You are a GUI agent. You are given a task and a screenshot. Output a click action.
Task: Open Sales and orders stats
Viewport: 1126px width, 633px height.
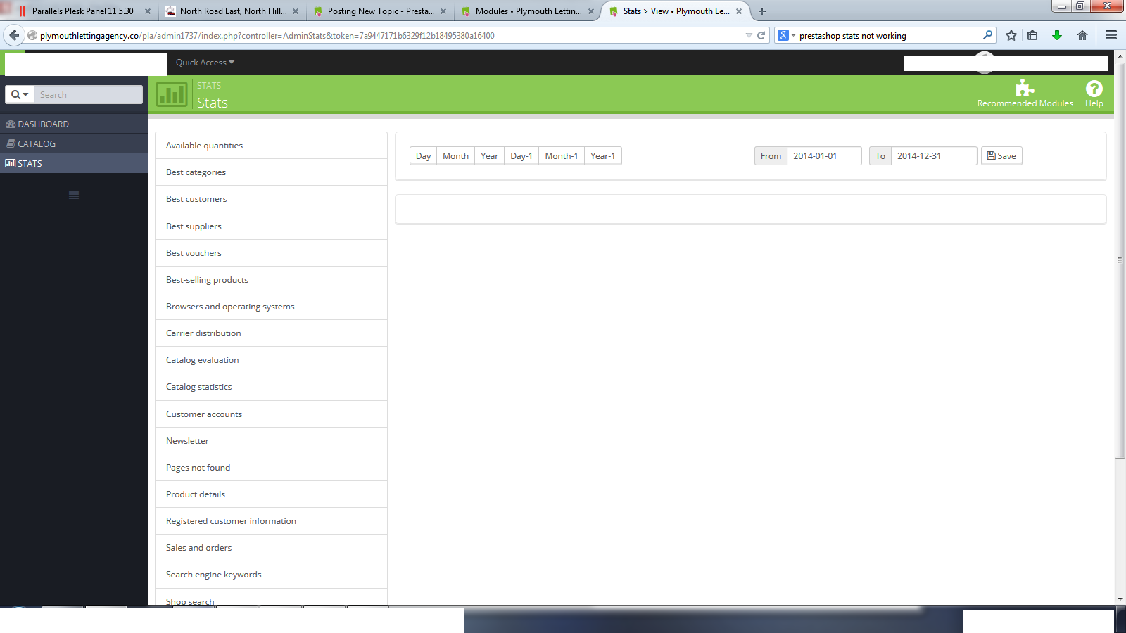[x=271, y=548]
